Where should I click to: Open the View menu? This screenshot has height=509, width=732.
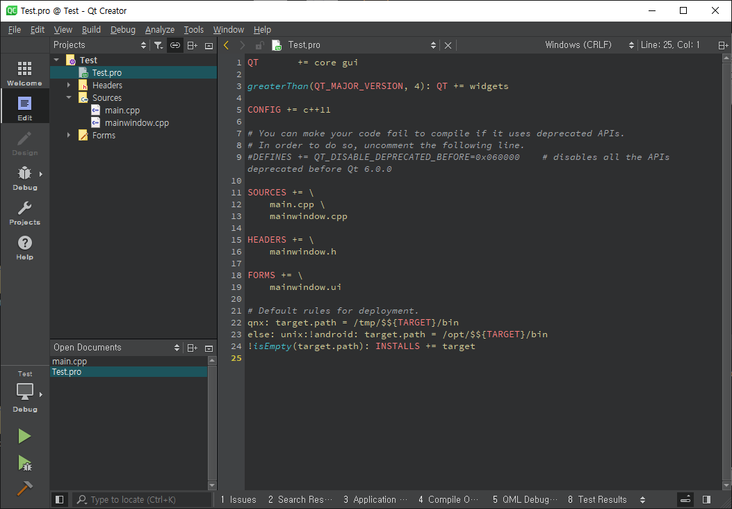pyautogui.click(x=63, y=29)
